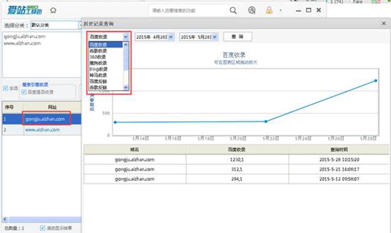Minimize the 爱站 main window
Screen dimensions: 391x233
(298, 11)
